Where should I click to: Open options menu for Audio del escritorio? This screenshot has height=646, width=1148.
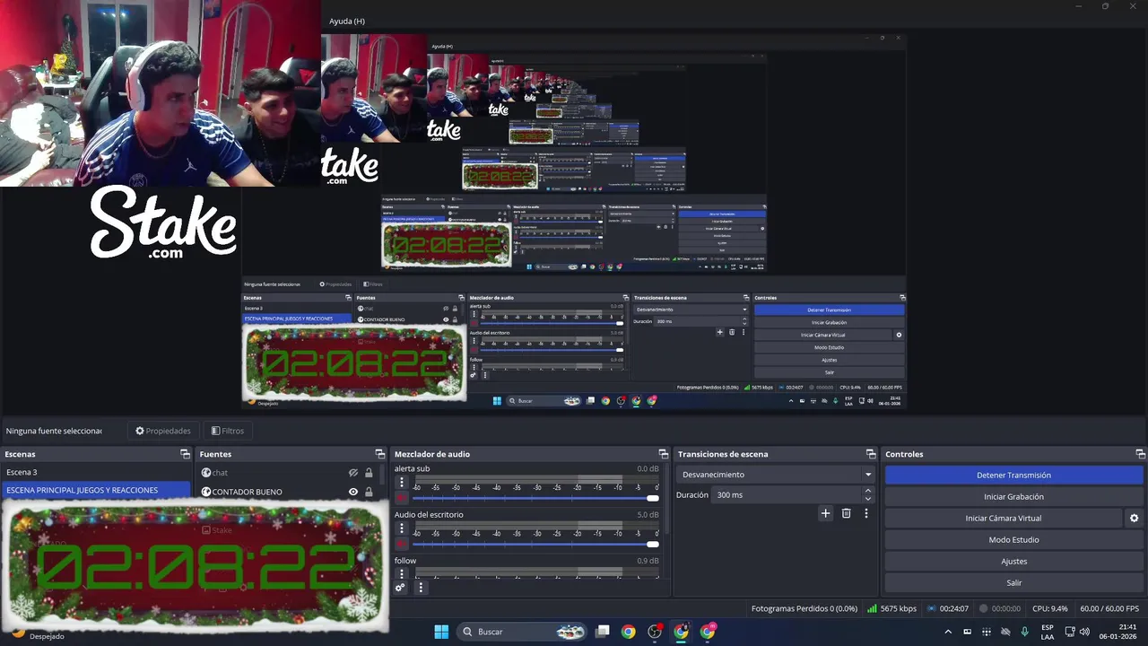402,528
